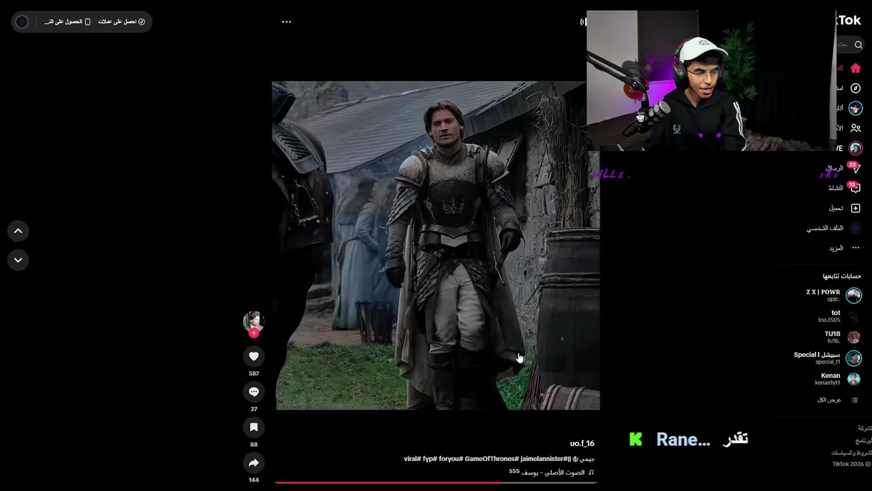Image resolution: width=872 pixels, height=491 pixels.
Task: Open followed account Z X | POWR
Action: pyautogui.click(x=833, y=295)
